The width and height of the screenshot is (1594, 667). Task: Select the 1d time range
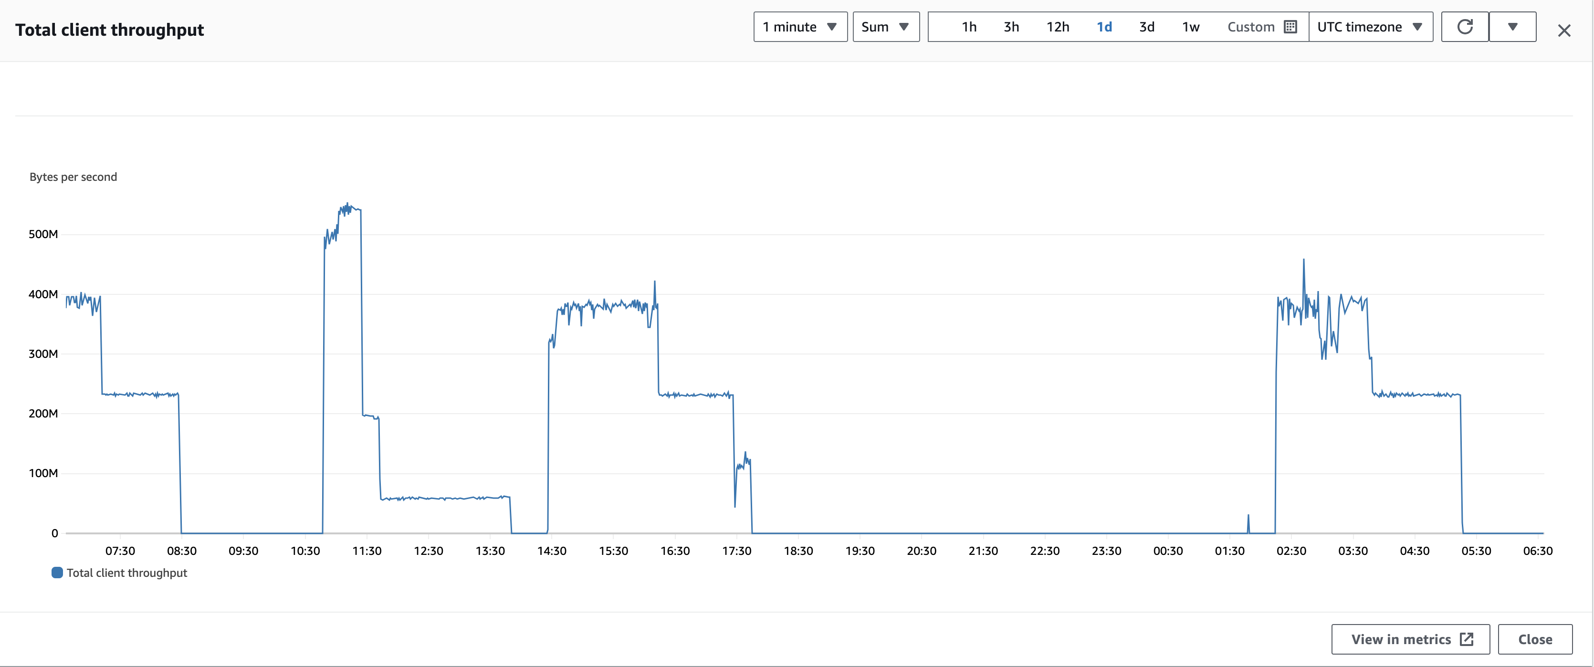tap(1104, 27)
